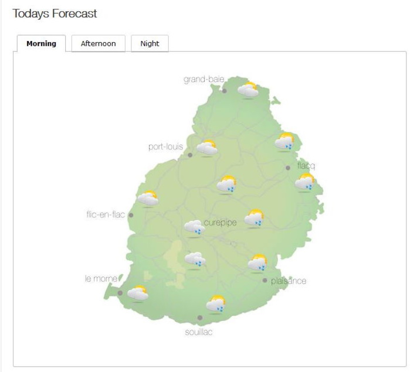Viewport: 410px width, 372px height.
Task: Click the port-louis location label
Action: (x=165, y=146)
